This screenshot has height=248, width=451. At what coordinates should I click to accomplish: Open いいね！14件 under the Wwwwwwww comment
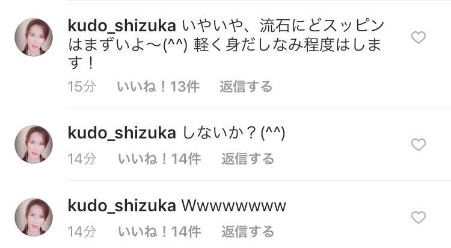159,232
